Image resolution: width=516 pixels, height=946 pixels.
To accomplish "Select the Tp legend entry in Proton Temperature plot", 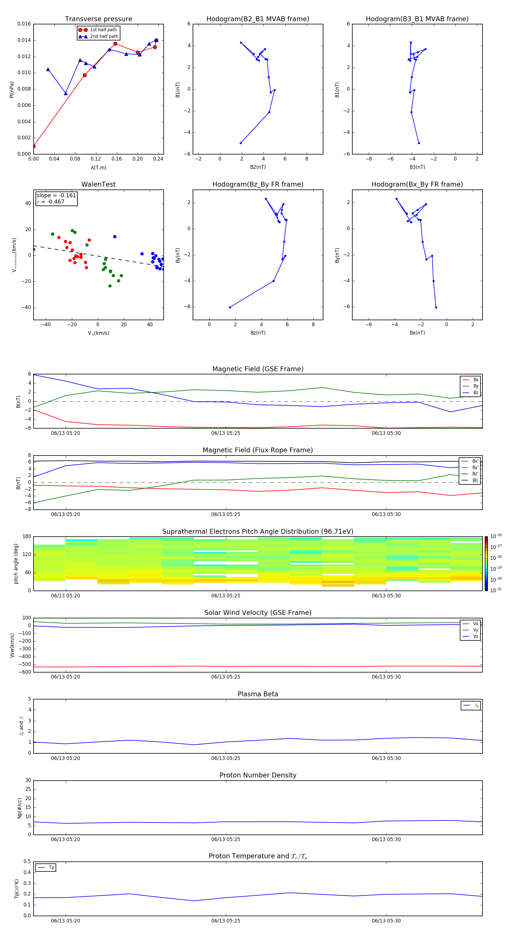I will [x=46, y=867].
